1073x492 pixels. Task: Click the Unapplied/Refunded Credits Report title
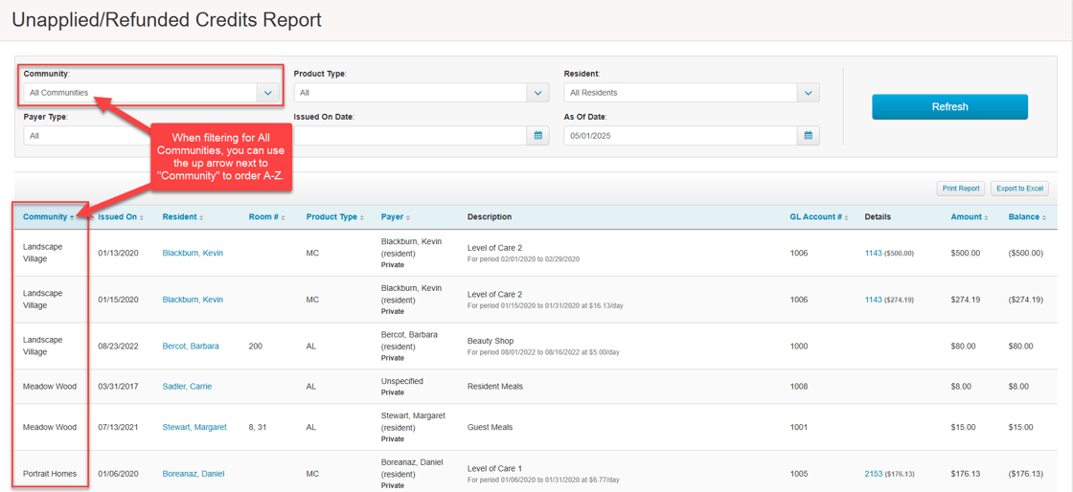[x=167, y=20]
